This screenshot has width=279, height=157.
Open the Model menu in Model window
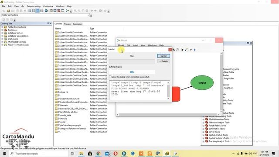pyautogui.click(x=121, y=45)
